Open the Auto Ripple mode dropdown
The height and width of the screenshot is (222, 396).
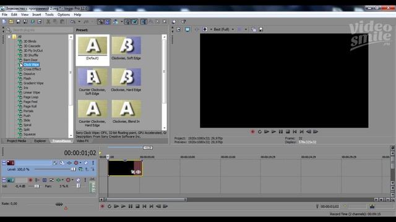pyautogui.click(x=121, y=22)
